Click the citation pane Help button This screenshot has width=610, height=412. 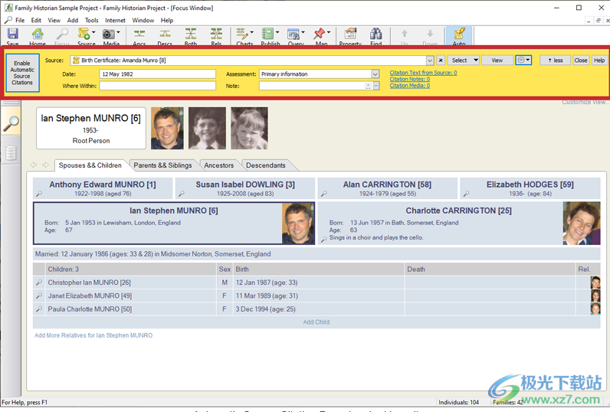[599, 60]
